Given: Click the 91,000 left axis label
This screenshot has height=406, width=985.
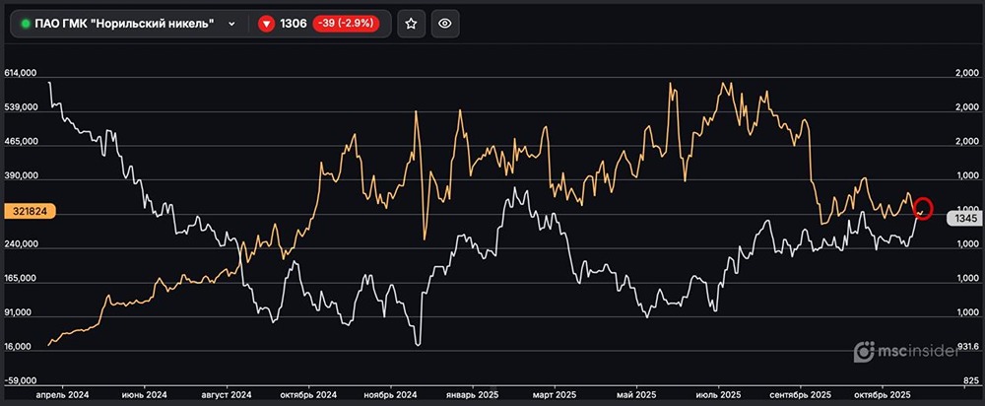Looking at the screenshot, I should [20, 312].
